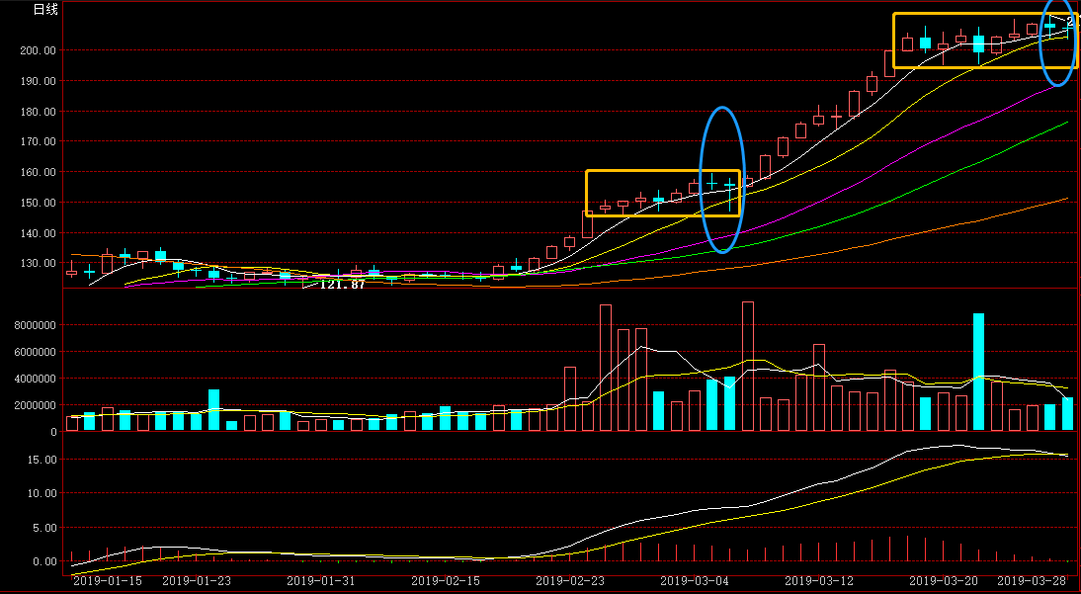This screenshot has width=1081, height=594.
Task: Click the 2019-02-23 date label
Action: (570, 581)
